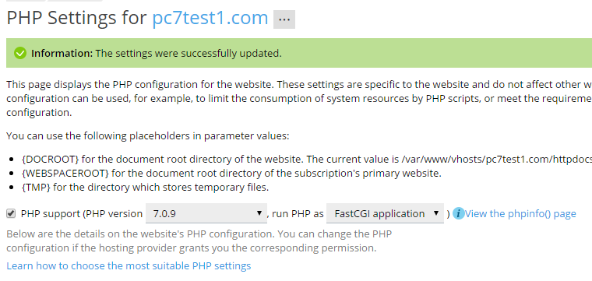The width and height of the screenshot is (592, 281).
Task: Select the {TMP} placeholder text
Action: point(36,188)
